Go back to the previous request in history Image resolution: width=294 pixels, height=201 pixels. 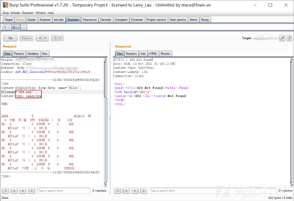[x=40, y=38]
